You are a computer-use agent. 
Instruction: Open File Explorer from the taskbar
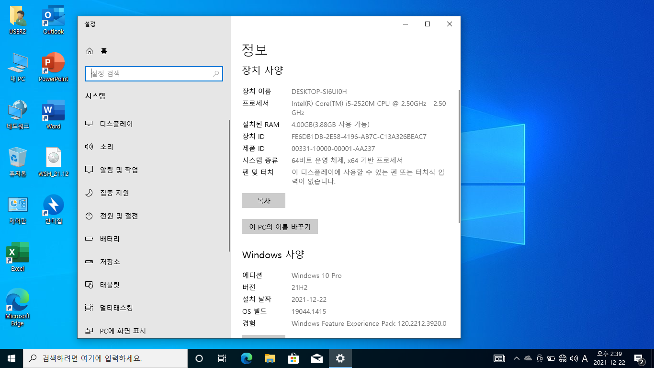point(270,358)
